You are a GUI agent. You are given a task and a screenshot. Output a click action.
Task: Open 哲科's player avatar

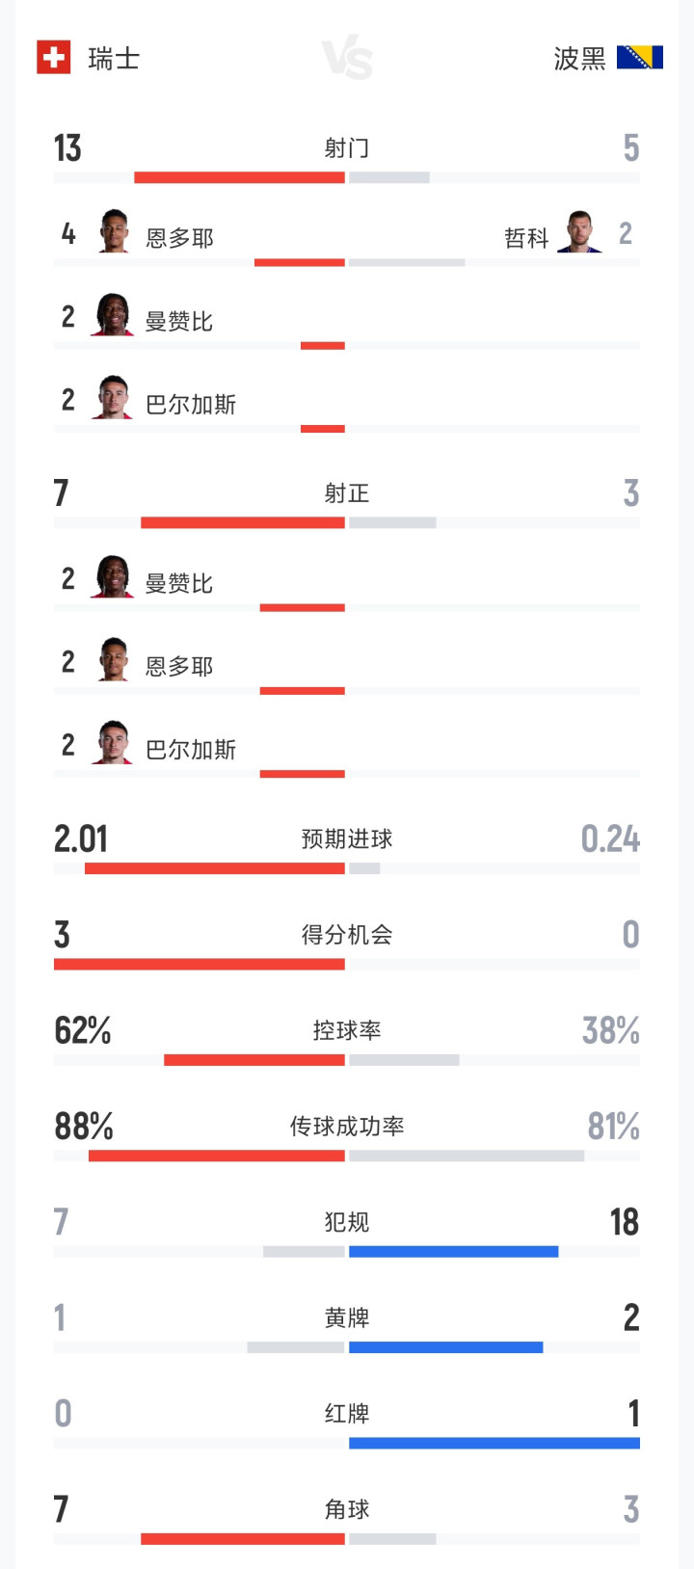579,231
